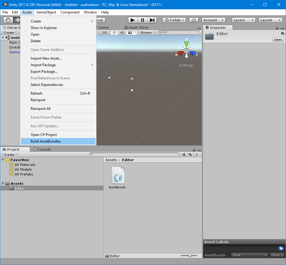Screen dimensions: 286x265
Task: Click Save search star icon
Action: click(196, 155)
